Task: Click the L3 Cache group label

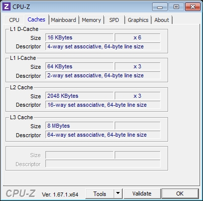Action: (21, 117)
